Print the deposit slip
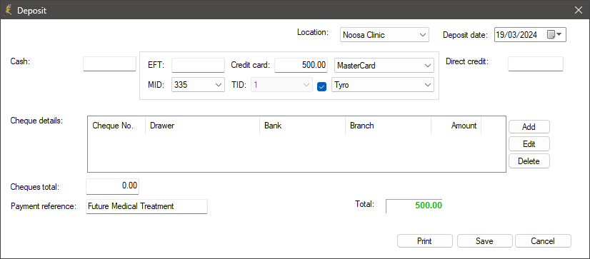 (x=424, y=241)
